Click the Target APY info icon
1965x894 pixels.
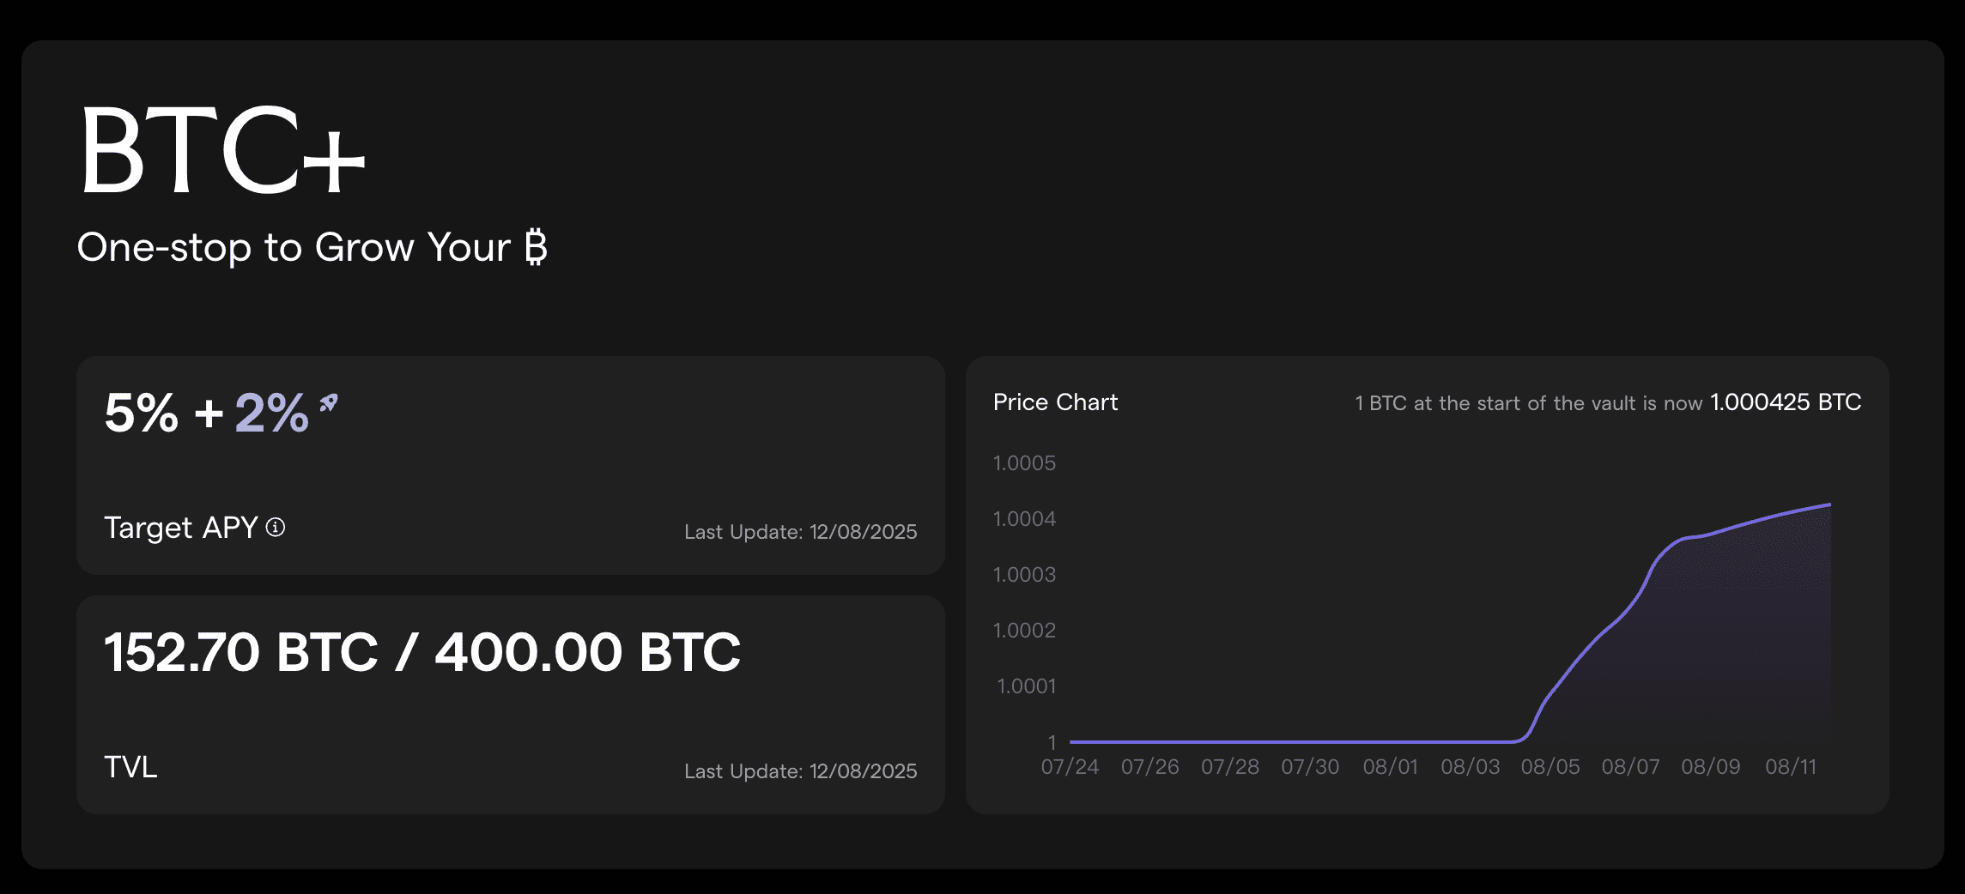(x=276, y=528)
